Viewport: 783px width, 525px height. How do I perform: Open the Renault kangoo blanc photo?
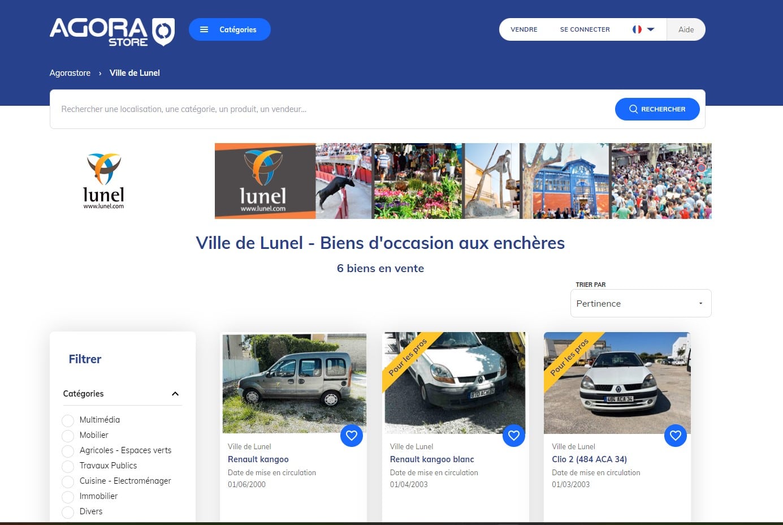(455, 383)
